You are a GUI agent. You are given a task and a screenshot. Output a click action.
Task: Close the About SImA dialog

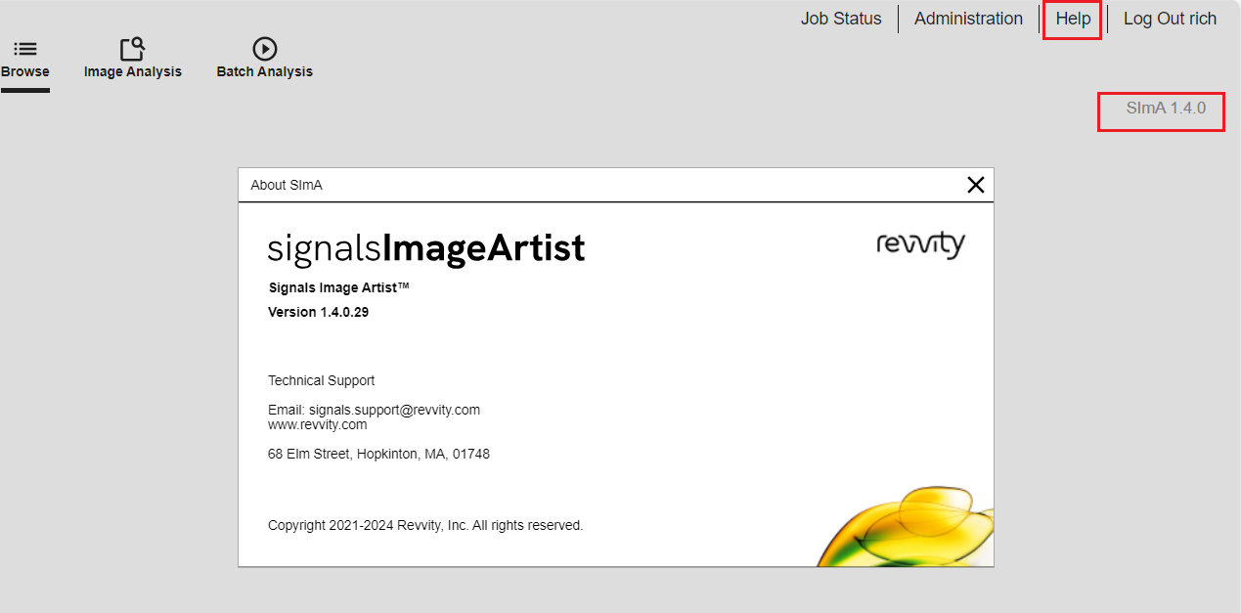pyautogui.click(x=975, y=185)
